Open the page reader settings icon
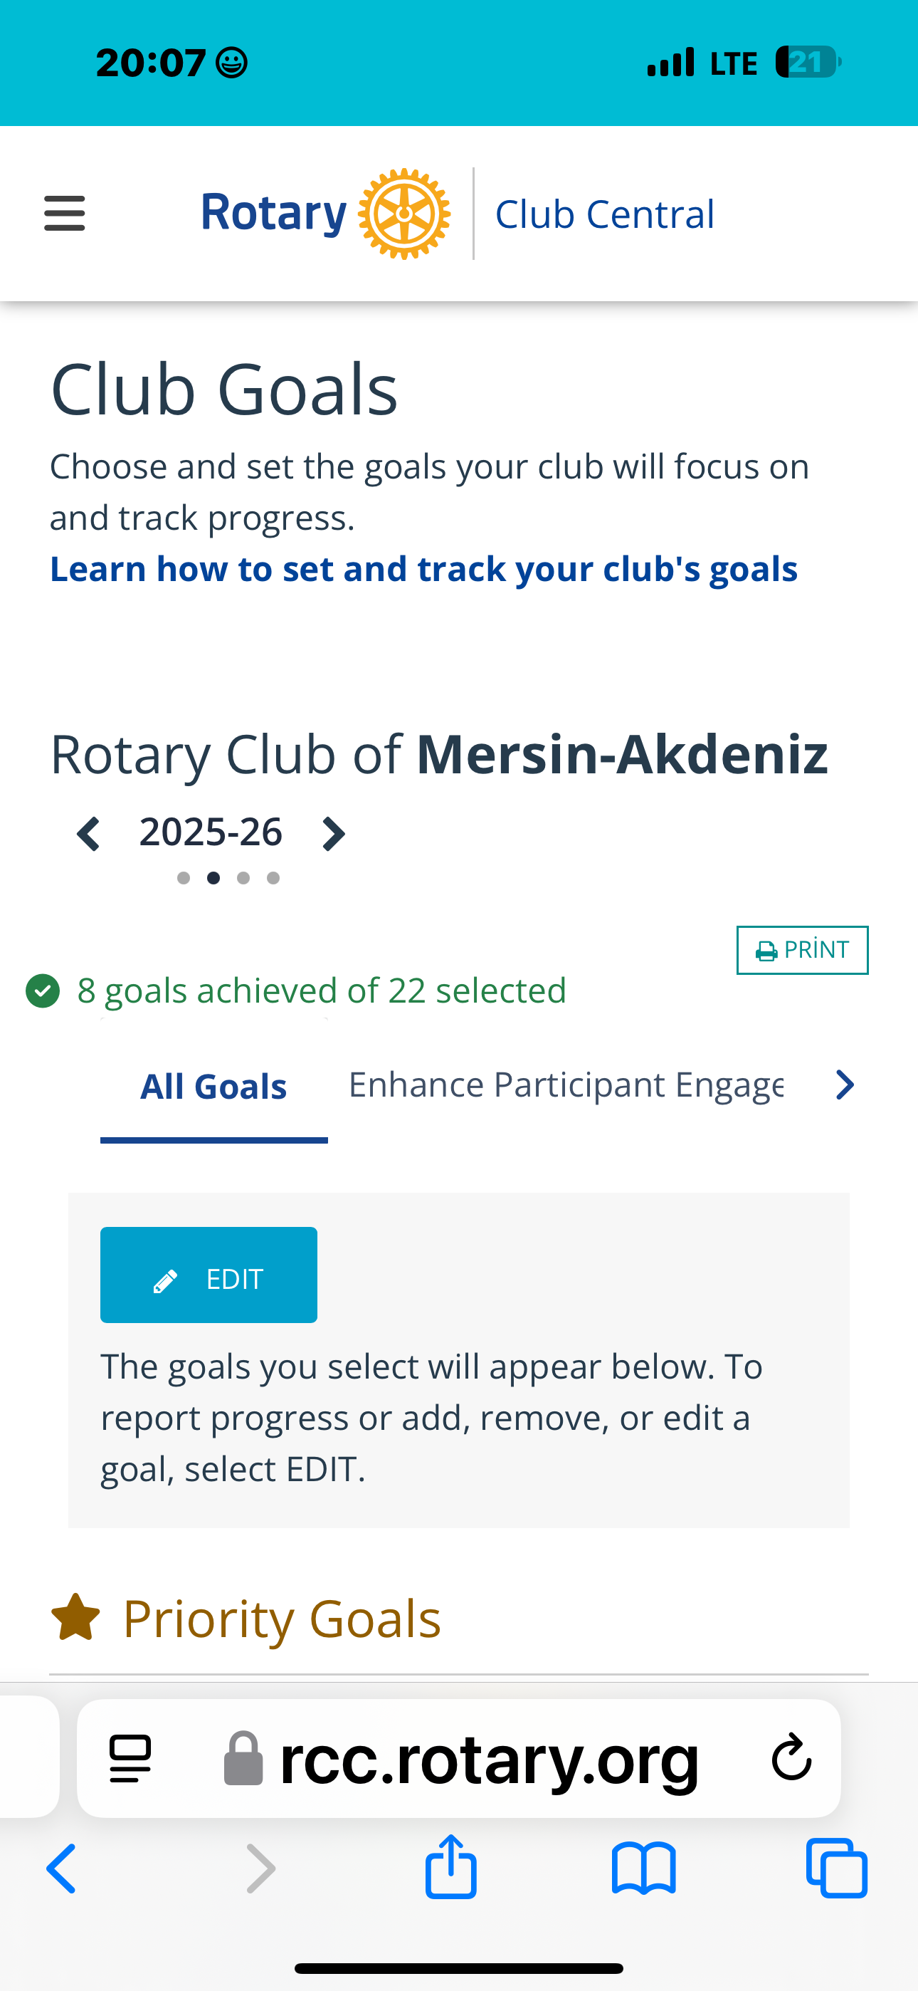918x1991 pixels. (131, 1758)
